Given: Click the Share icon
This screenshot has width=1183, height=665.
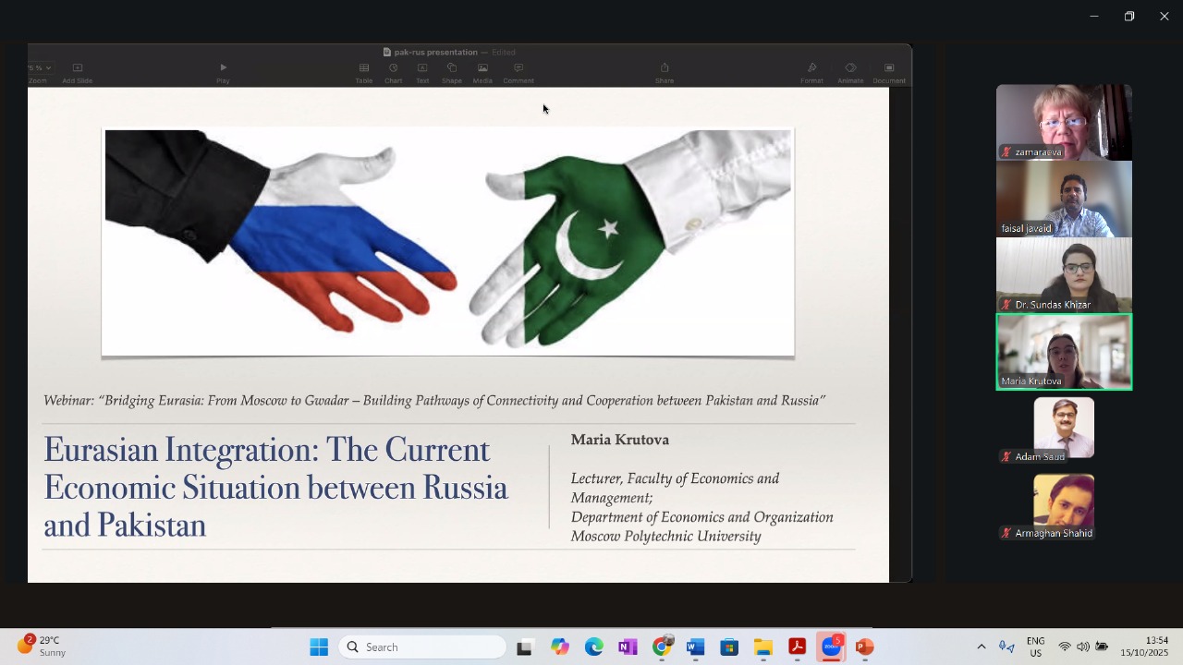Looking at the screenshot, I should pyautogui.click(x=665, y=68).
